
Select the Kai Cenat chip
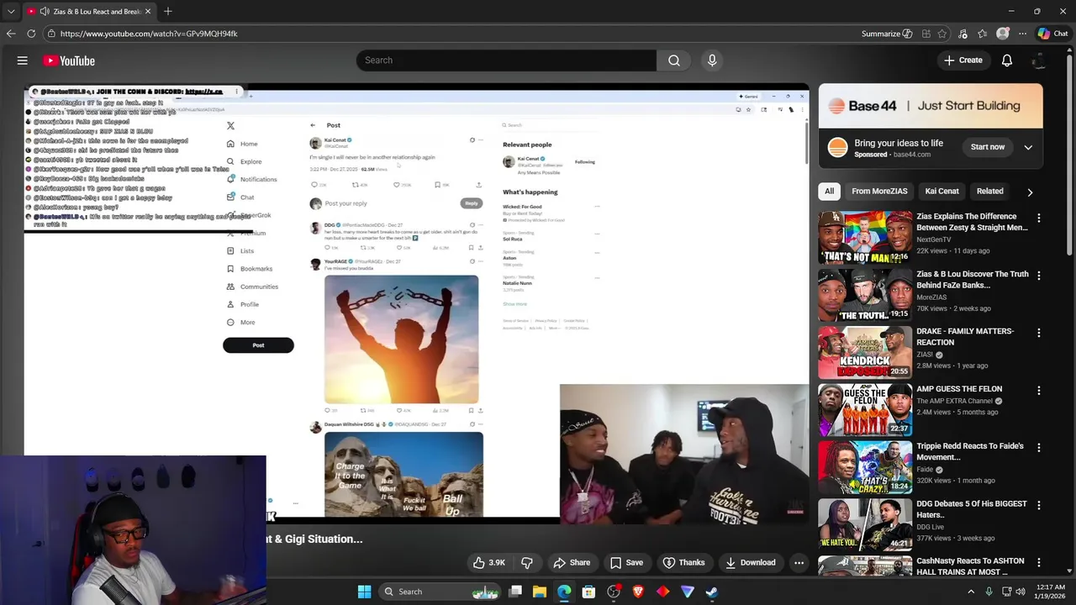coord(941,191)
